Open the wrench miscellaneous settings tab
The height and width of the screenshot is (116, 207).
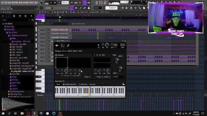tap(68, 45)
